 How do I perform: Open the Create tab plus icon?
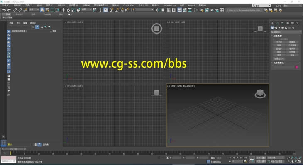272,23
